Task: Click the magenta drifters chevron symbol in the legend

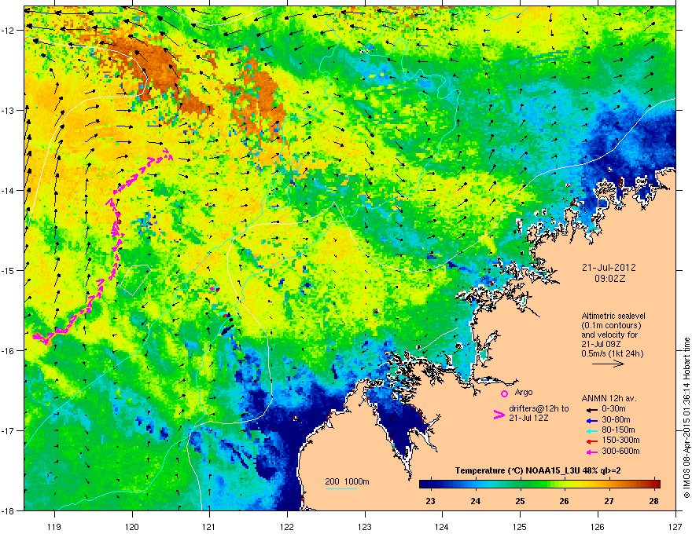Action: coord(499,414)
